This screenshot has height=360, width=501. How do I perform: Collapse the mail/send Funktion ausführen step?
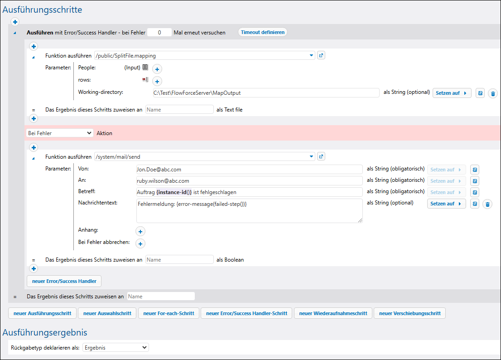point(33,158)
